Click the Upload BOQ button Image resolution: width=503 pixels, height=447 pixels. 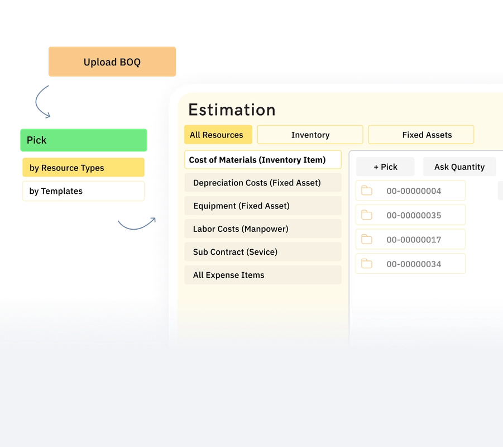112,62
